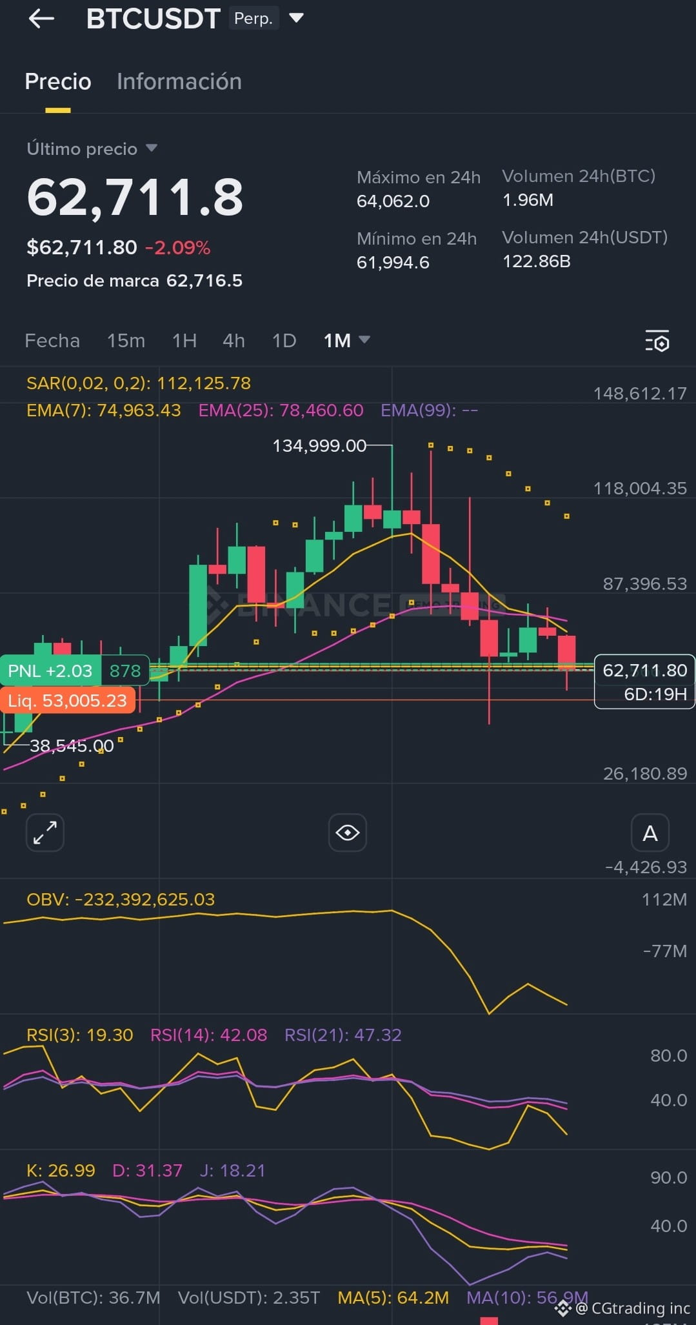Expand the Último precio dropdown
This screenshot has height=1325, width=696.
point(152,148)
